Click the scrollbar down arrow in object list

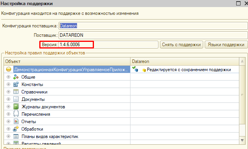tap(242, 140)
